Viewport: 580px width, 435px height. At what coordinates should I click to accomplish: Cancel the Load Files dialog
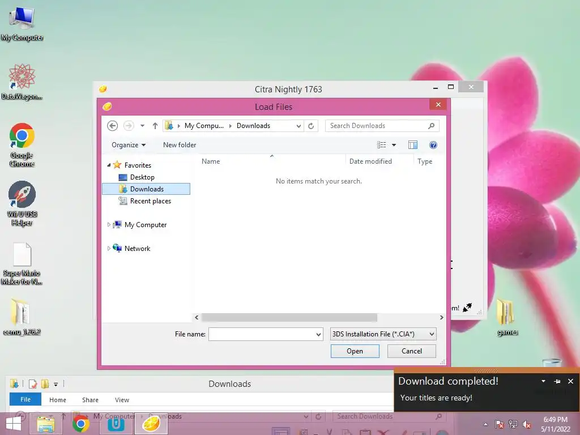pos(411,351)
